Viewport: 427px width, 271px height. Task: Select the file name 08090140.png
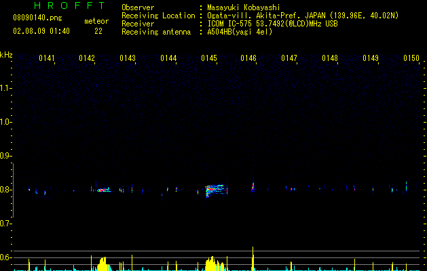tap(37, 18)
